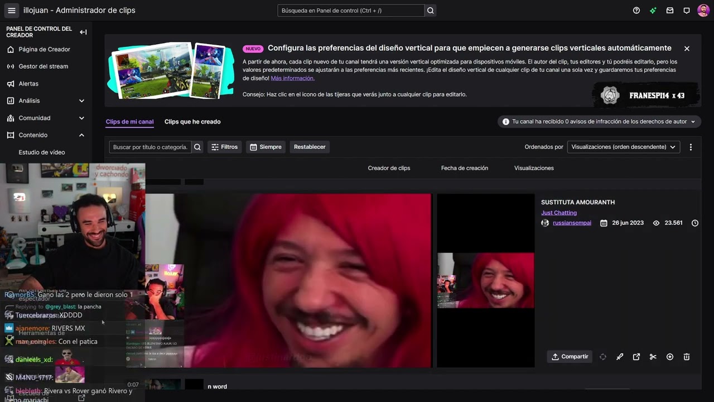Open Página de Creador
The image size is (714, 402).
(44, 49)
